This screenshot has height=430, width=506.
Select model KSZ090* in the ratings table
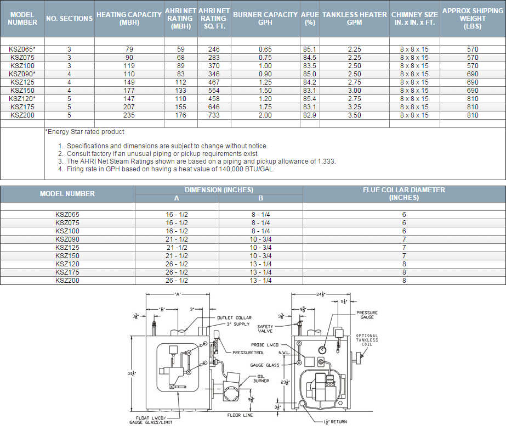click(x=22, y=74)
